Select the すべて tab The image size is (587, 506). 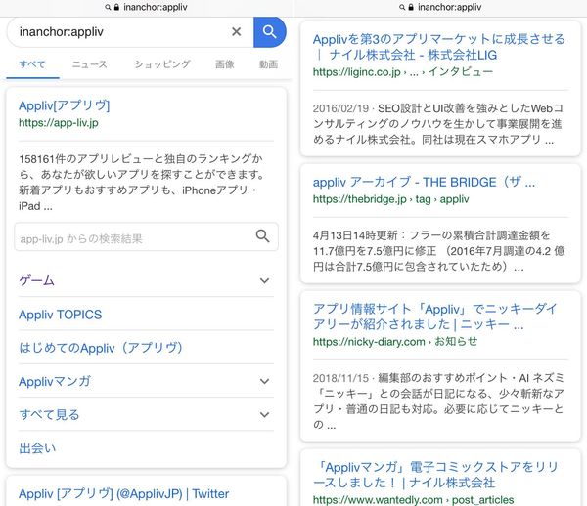[x=32, y=64]
